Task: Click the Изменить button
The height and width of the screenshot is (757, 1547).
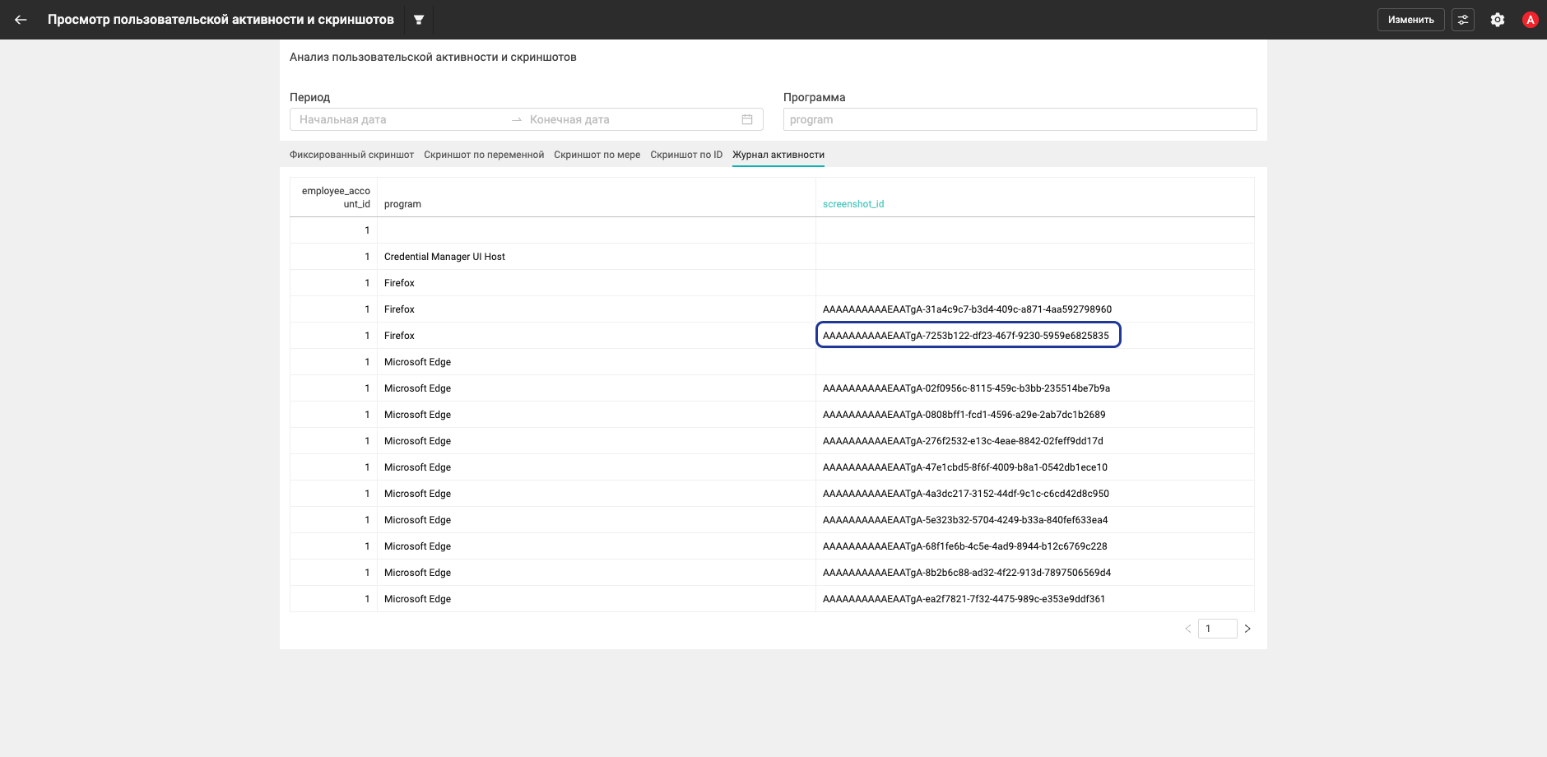Action: tap(1411, 20)
